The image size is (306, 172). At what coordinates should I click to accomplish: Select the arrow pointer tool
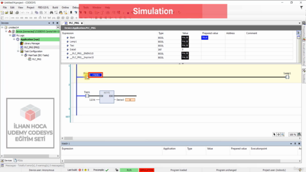[274, 134]
